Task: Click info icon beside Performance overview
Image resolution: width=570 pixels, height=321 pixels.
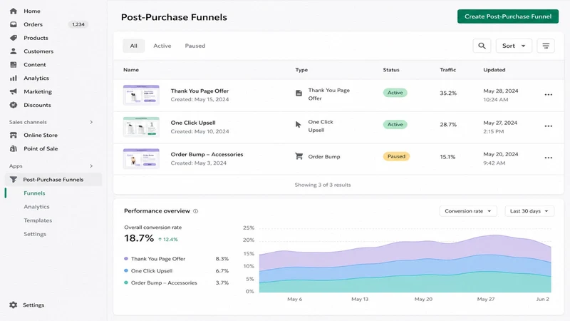Action: [195, 211]
